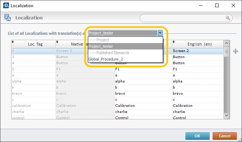This screenshot has width=242, height=142.
Task: Confirm with the OK button
Action: tap(198, 136)
